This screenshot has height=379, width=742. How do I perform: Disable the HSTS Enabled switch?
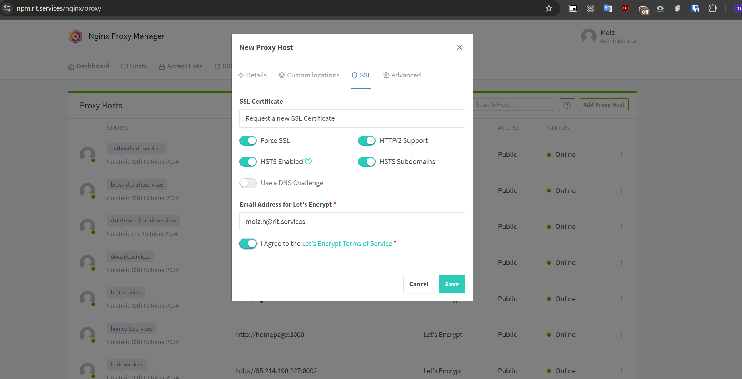(248, 162)
